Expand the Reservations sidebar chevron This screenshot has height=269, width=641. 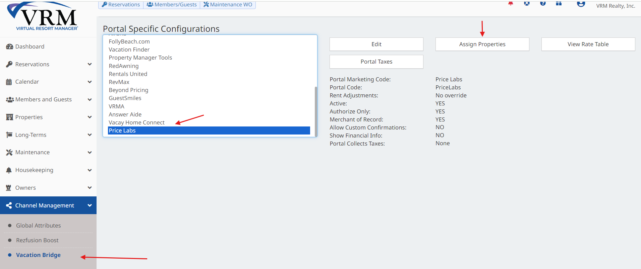(x=90, y=64)
